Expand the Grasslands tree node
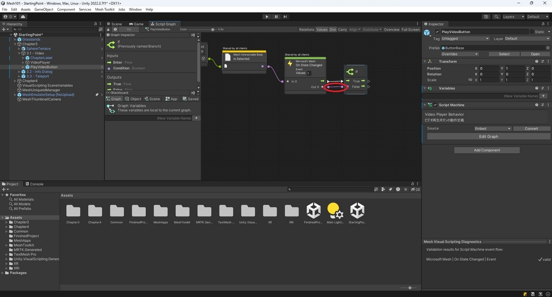This screenshot has height=297, width=552. coord(16,39)
